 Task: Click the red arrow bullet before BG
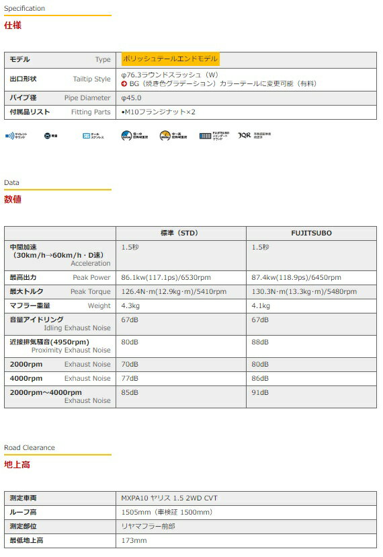tap(124, 84)
